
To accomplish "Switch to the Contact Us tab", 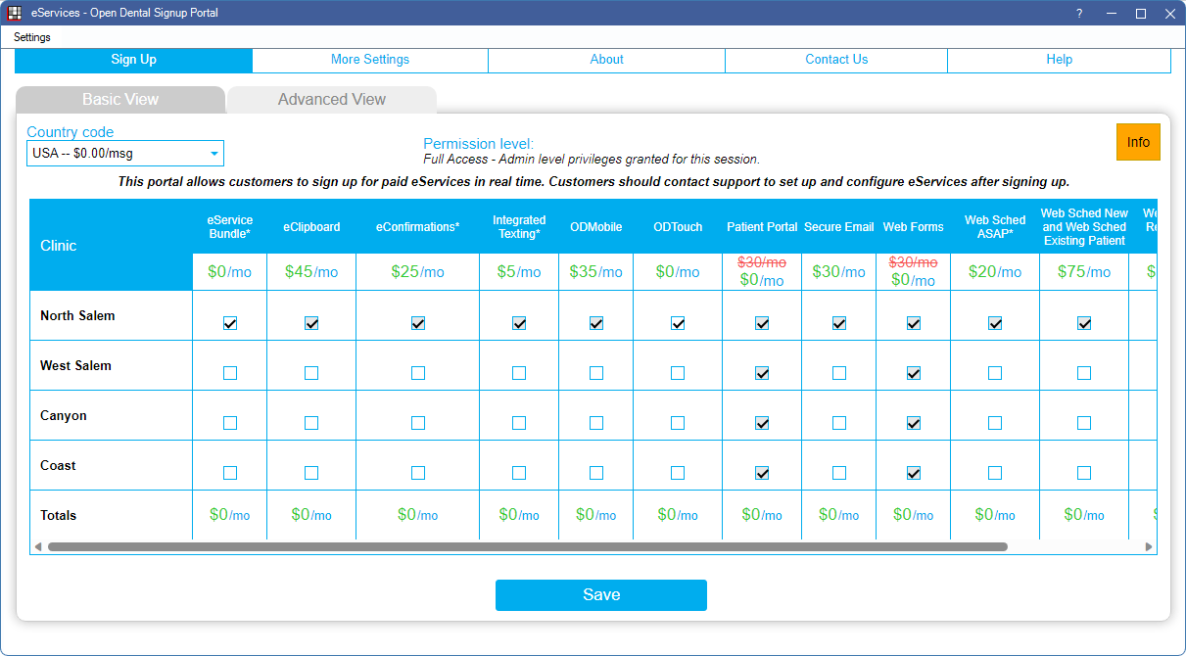I will (x=836, y=60).
